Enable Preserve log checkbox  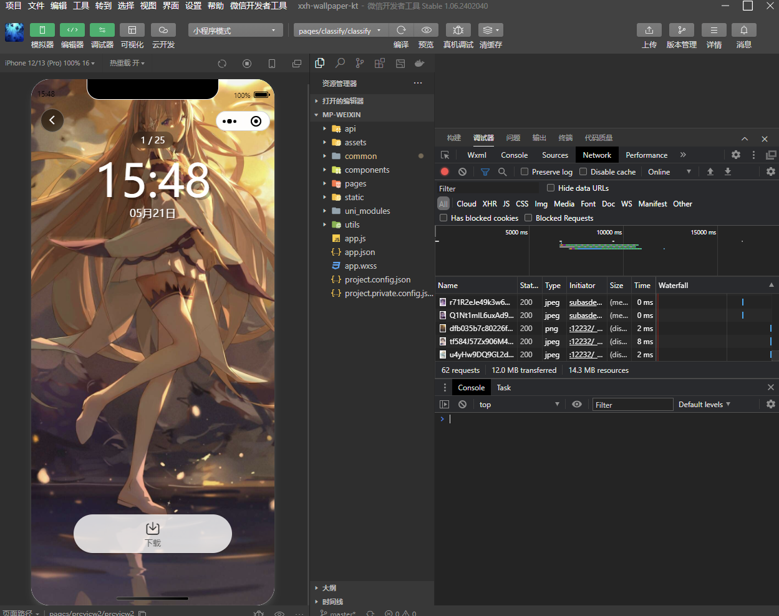tap(525, 171)
